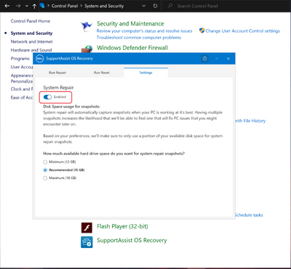Change User Account Control settings link

(243, 31)
